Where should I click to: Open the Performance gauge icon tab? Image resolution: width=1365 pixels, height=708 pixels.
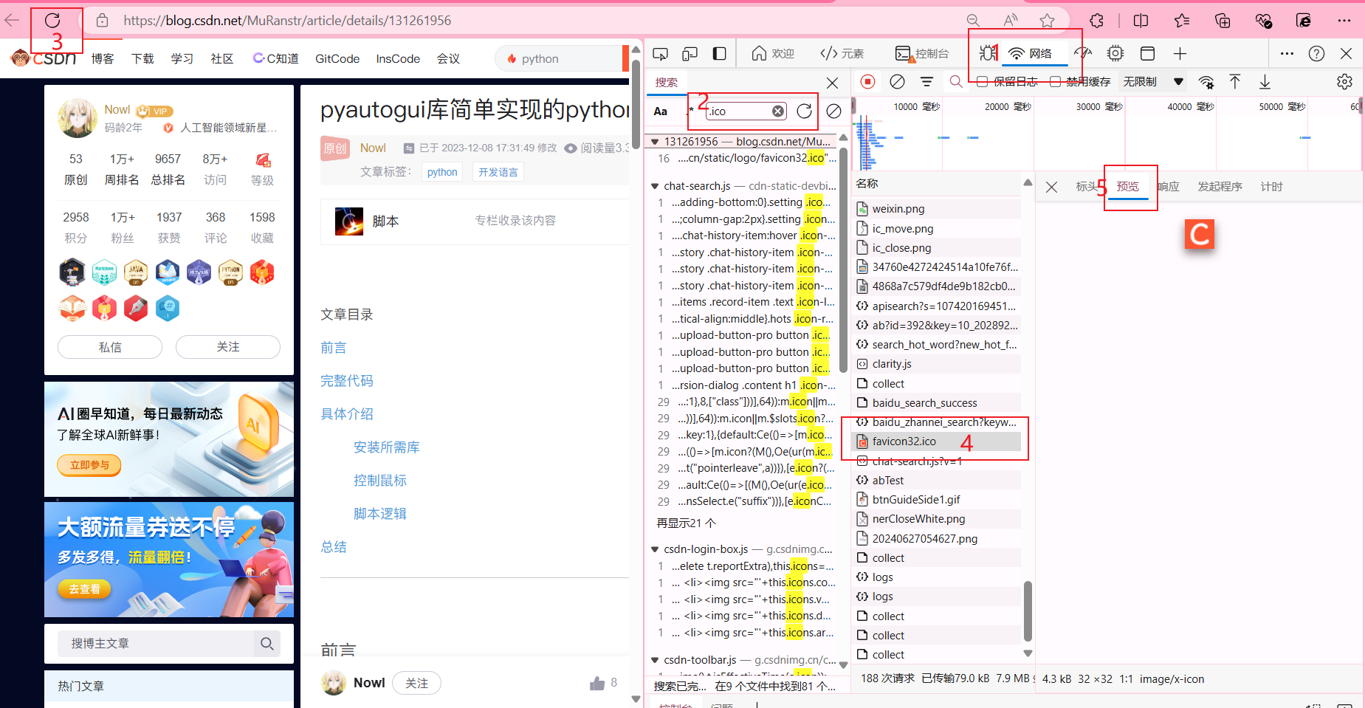[1083, 53]
